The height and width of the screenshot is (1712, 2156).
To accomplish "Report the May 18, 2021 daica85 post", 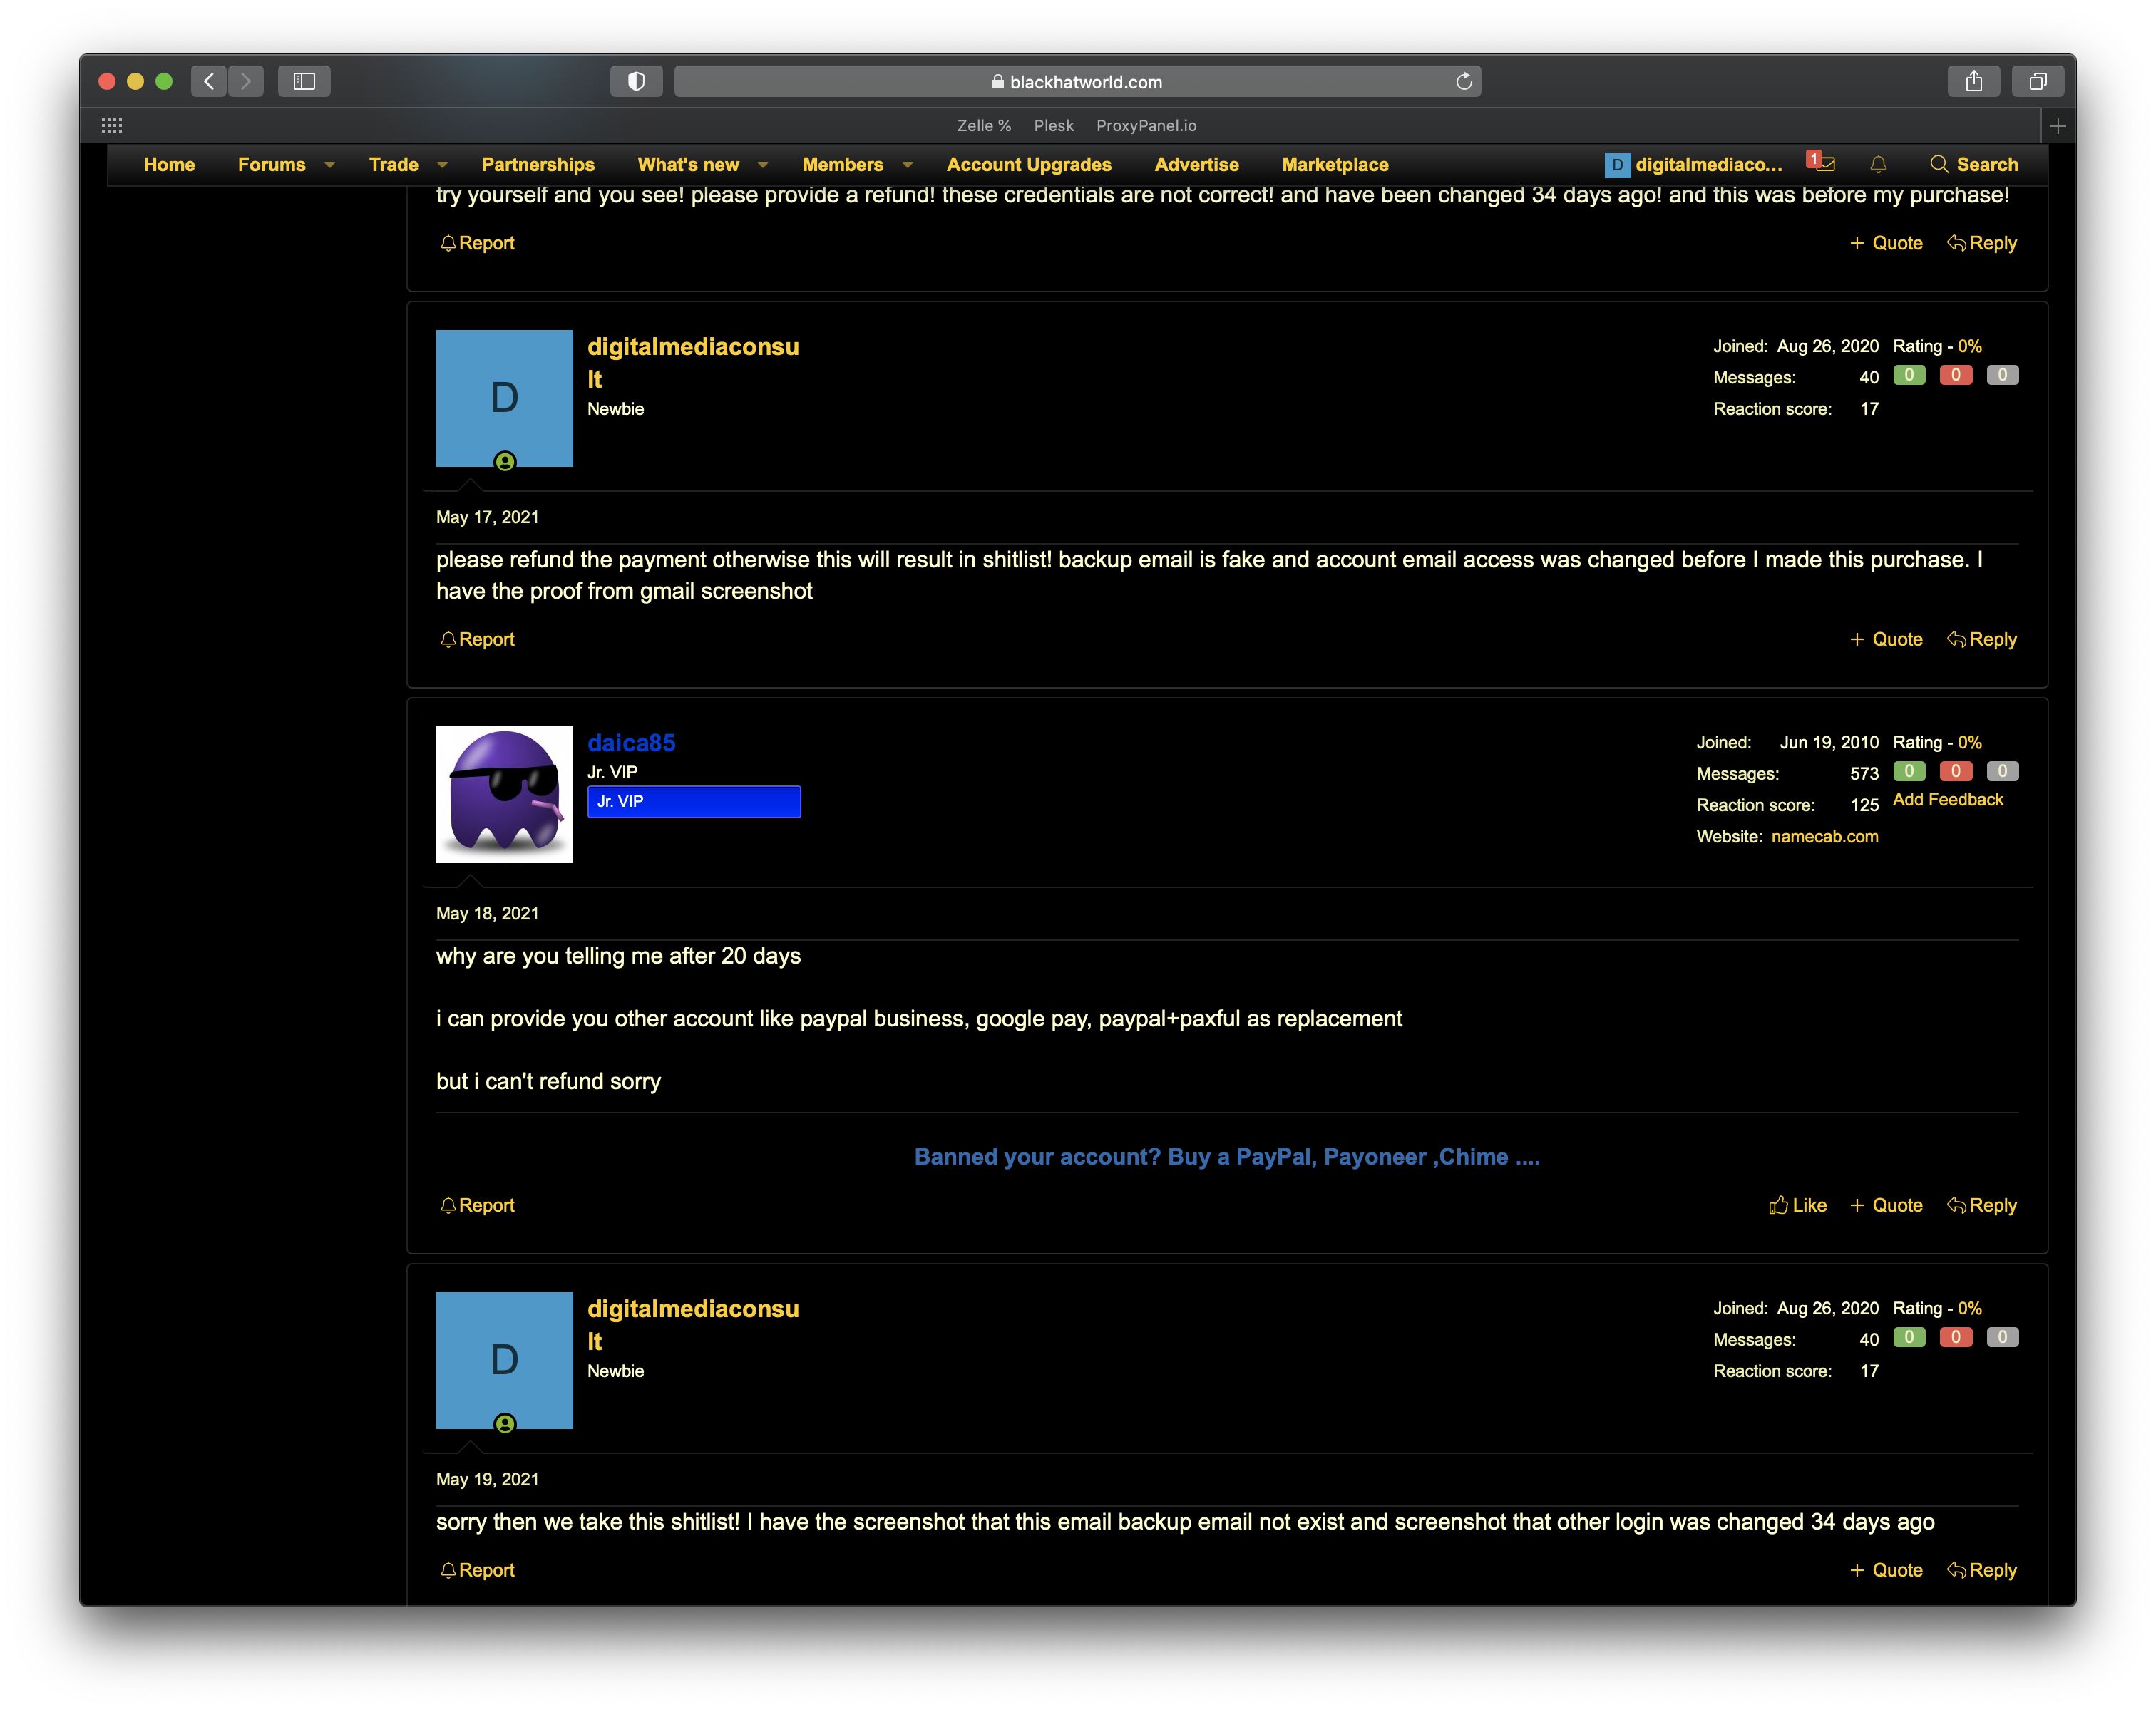I will tap(477, 1205).
